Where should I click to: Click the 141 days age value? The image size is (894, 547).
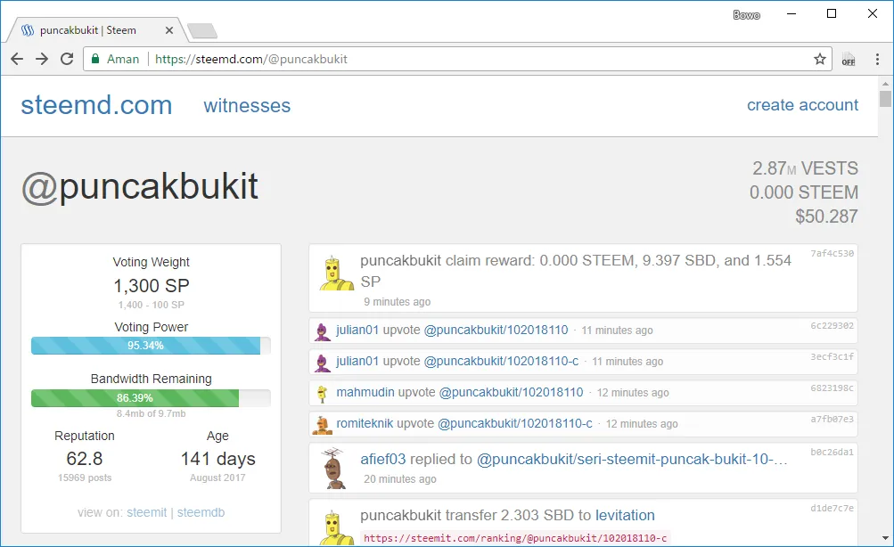pos(217,459)
